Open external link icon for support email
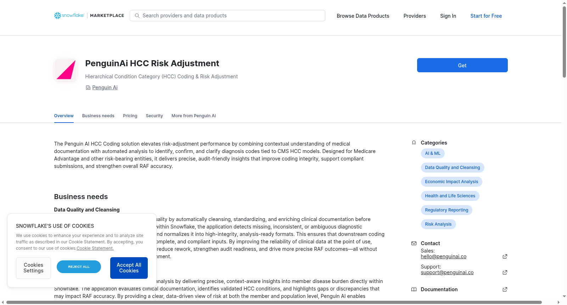The height and width of the screenshot is (305, 567). tap(505, 272)
